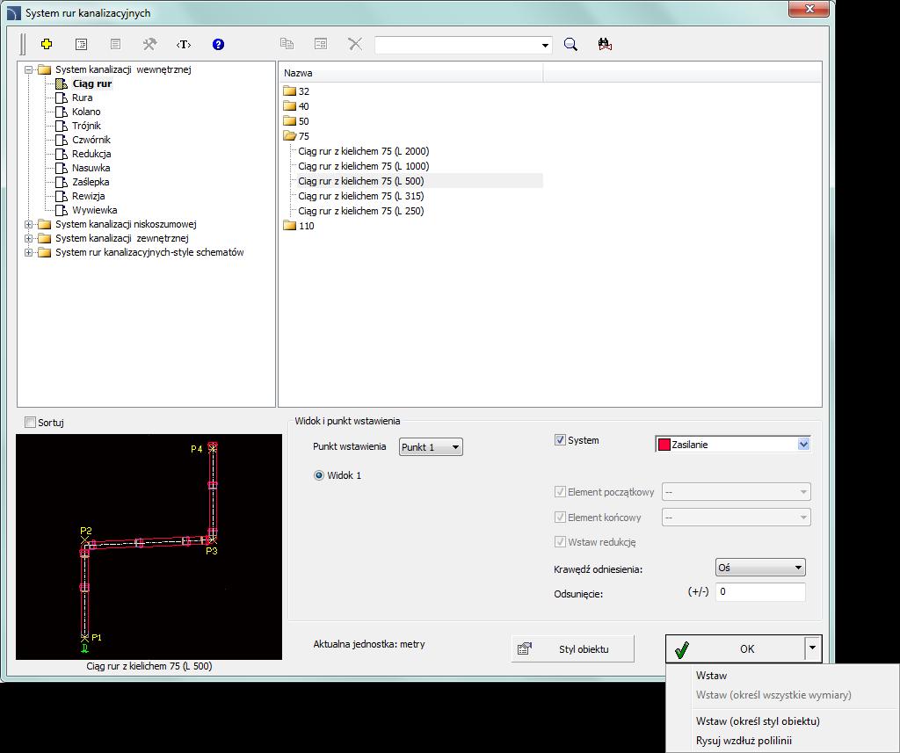Click the pipe run preview thumbnail

(149, 547)
